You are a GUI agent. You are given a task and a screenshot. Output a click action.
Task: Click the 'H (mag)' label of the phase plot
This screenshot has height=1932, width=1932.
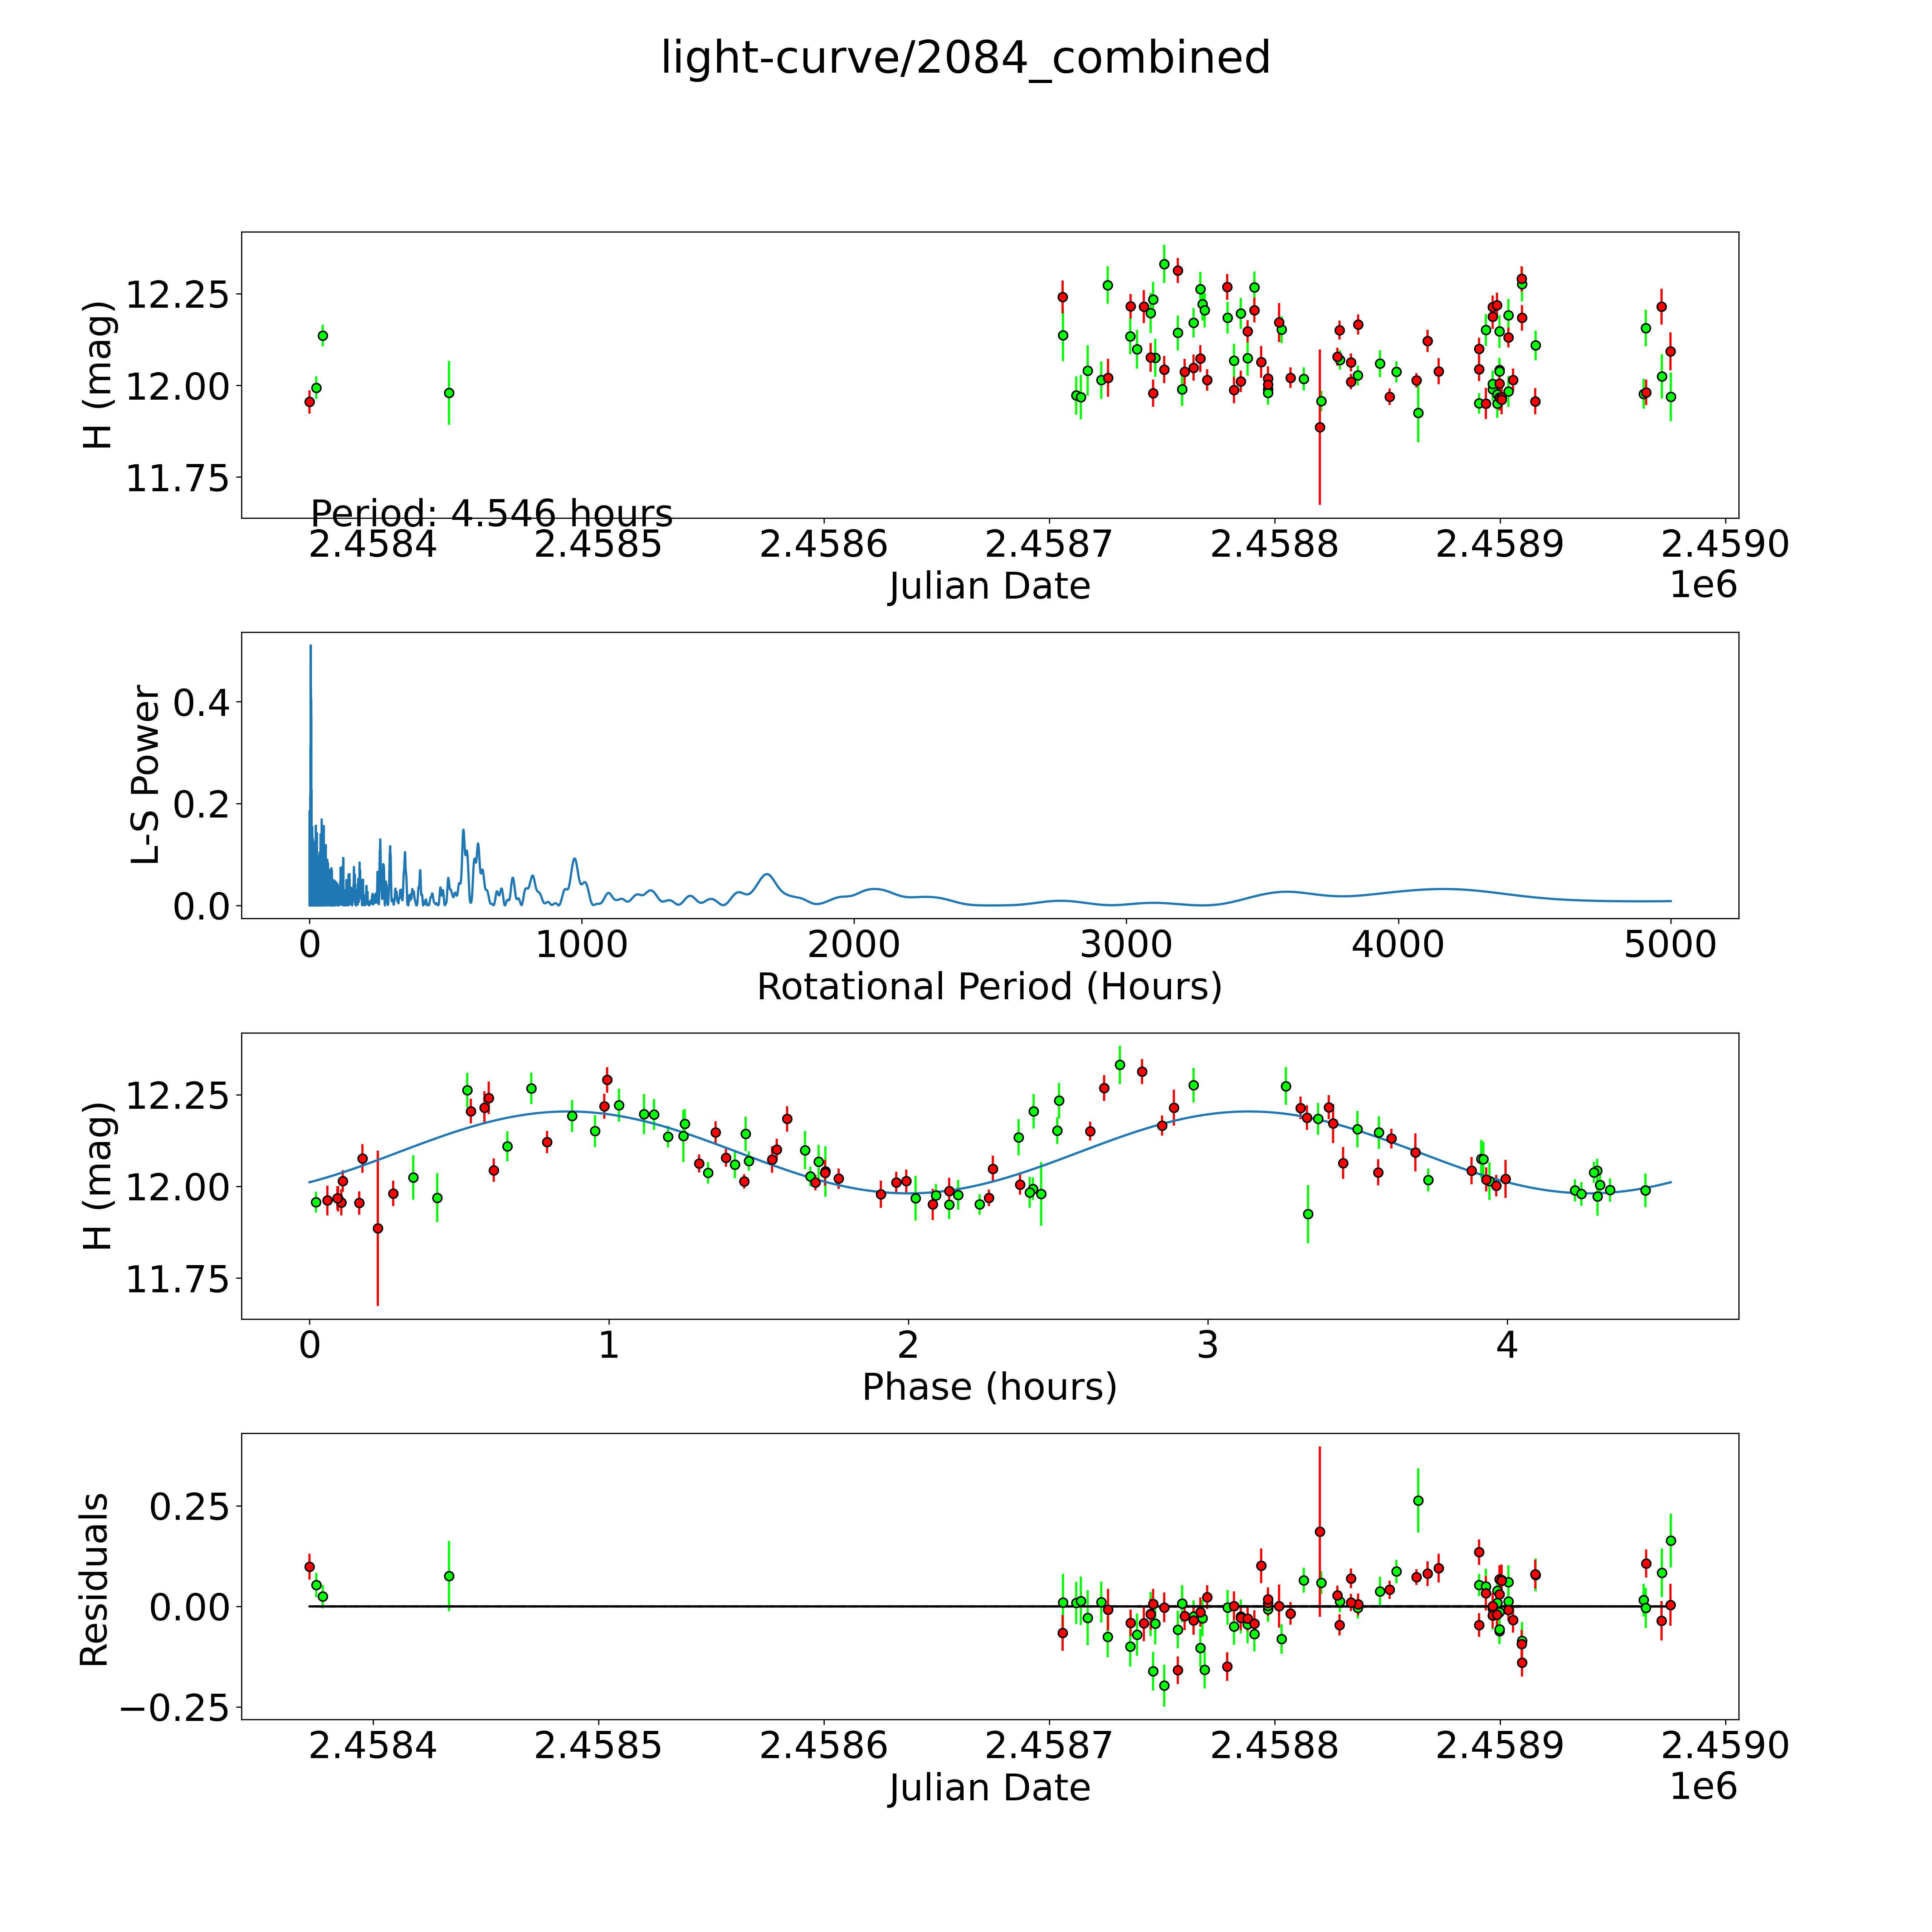pos(98,1176)
